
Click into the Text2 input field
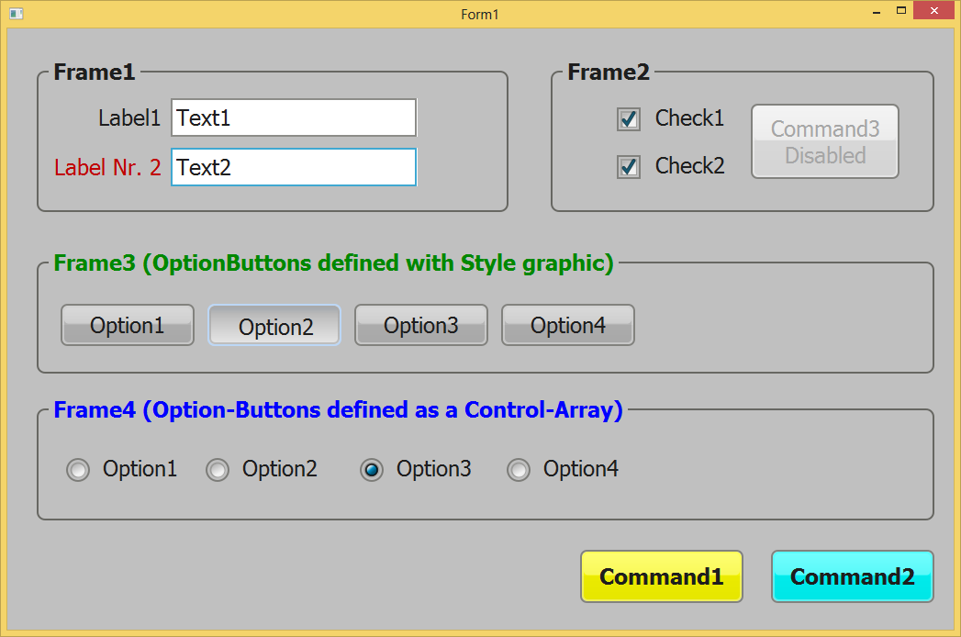[x=294, y=167]
